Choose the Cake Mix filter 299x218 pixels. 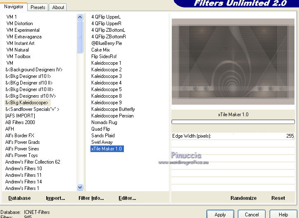coord(100,50)
